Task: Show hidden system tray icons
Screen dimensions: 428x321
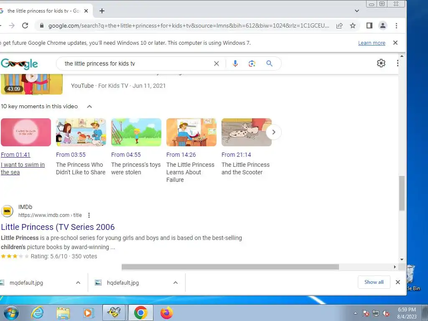Action: coord(355,313)
